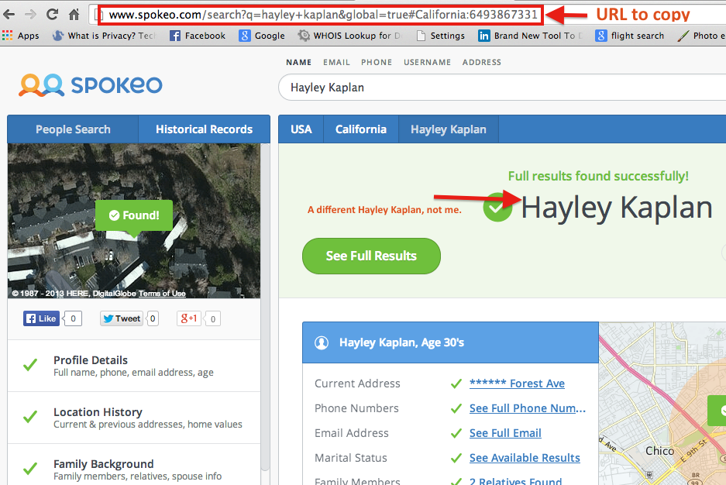Viewport: 726px width, 485px height.
Task: Open the See Full Email link
Action: tap(505, 433)
